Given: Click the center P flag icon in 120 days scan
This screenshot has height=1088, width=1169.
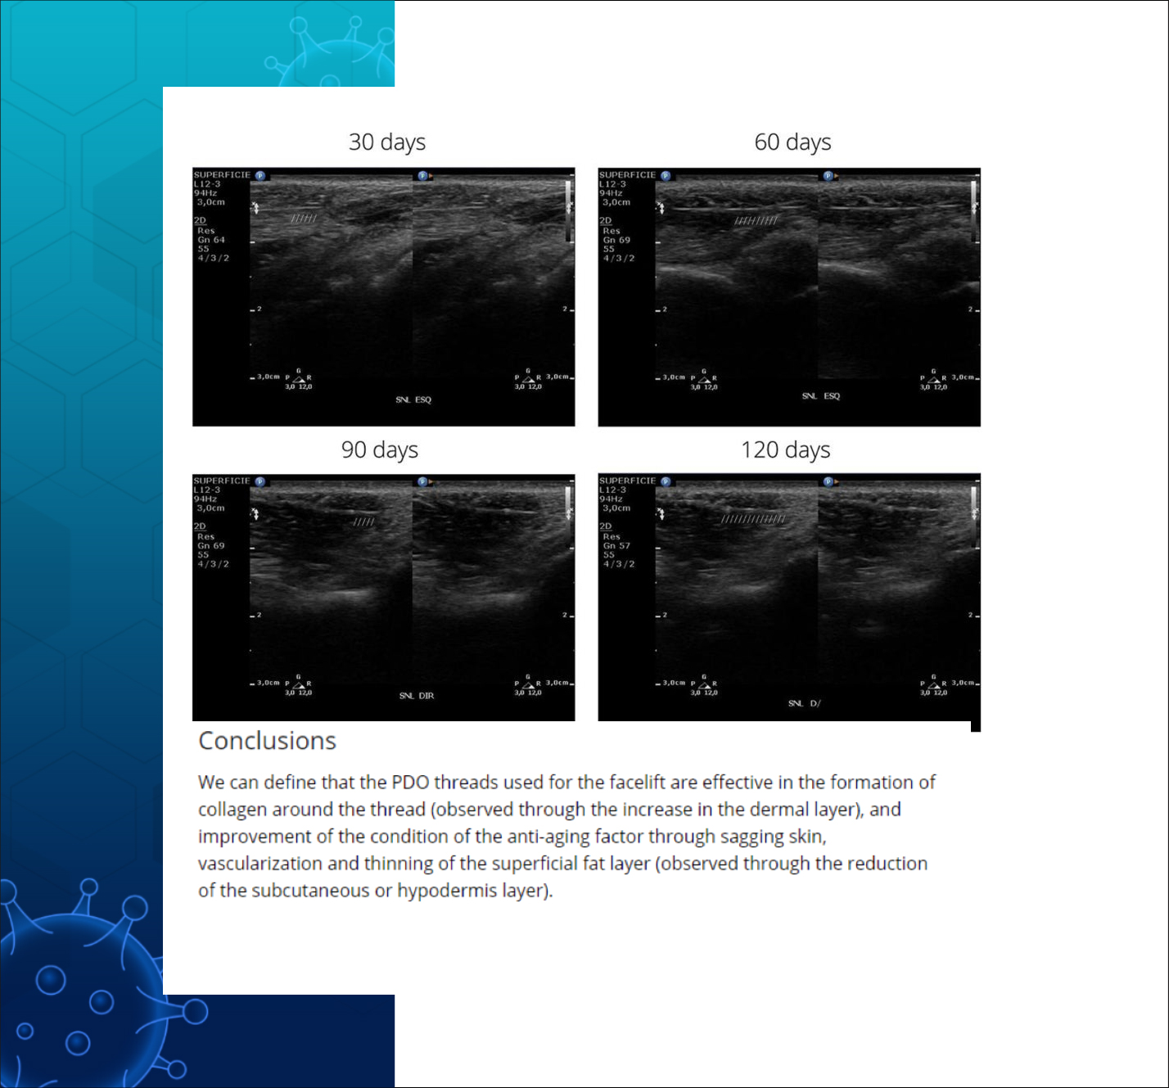Looking at the screenshot, I should (828, 481).
